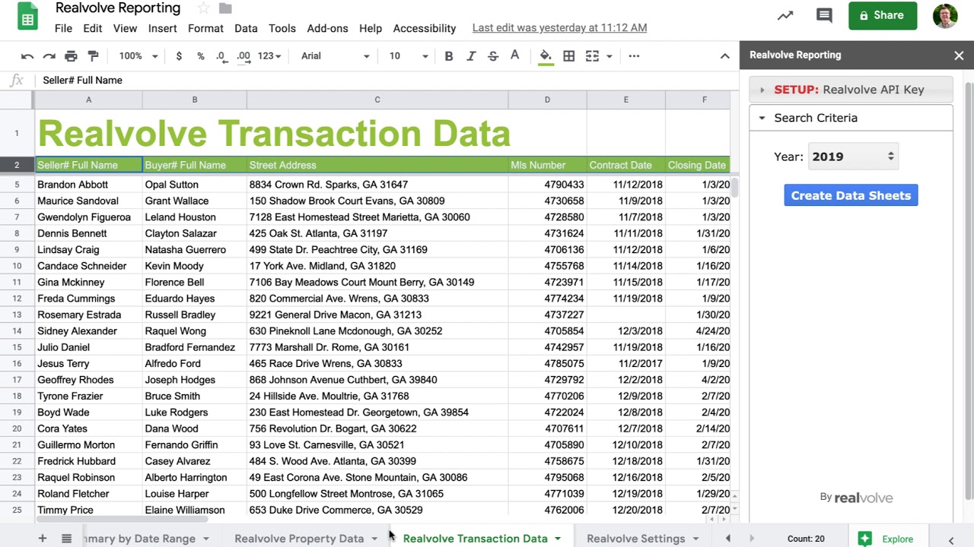Open the Insert menu
This screenshot has height=547, width=974.
(162, 28)
